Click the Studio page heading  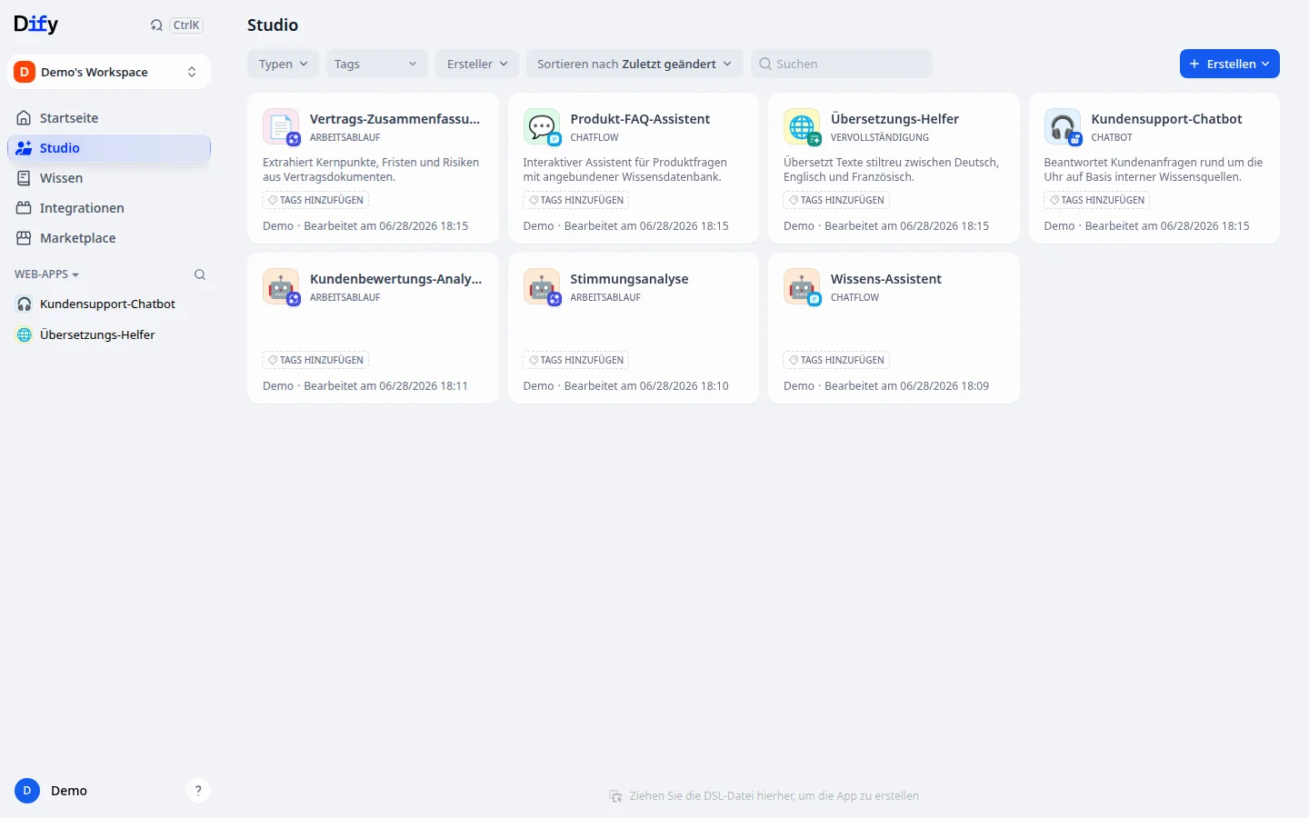click(x=273, y=25)
